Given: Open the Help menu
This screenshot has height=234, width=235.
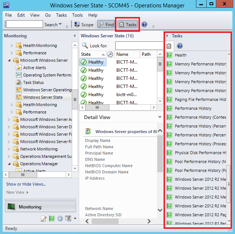Looking at the screenshot, I should click(x=92, y=15).
